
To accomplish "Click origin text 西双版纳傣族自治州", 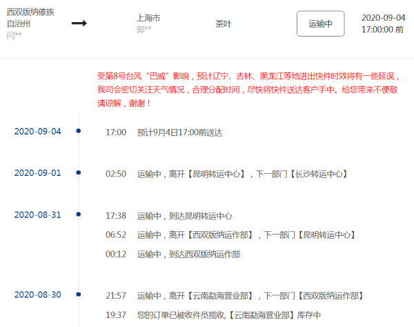I will (x=30, y=18).
